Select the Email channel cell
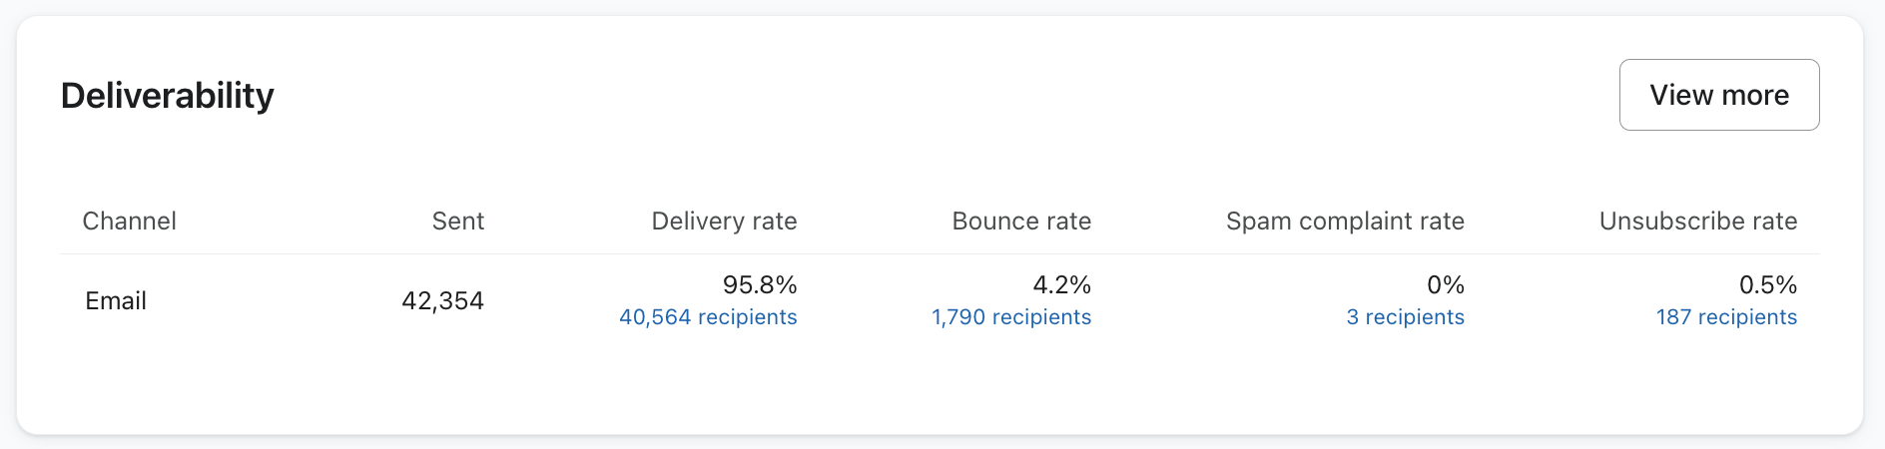1885x449 pixels. (116, 300)
